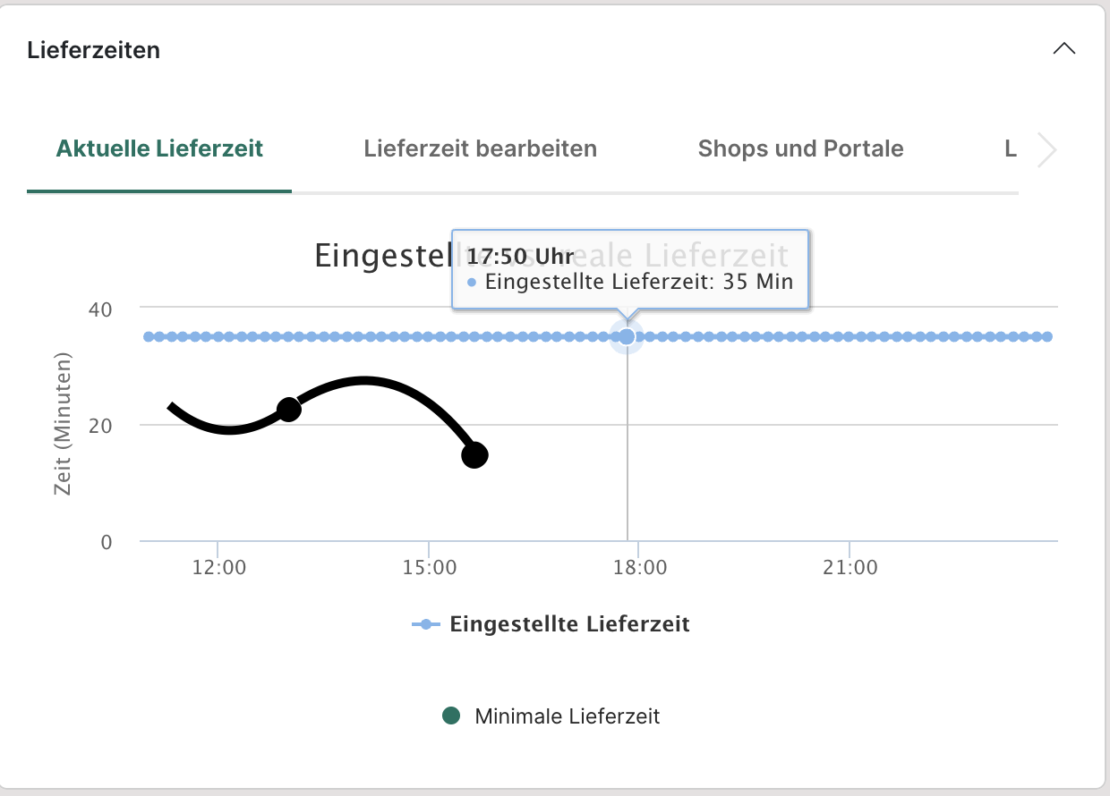Collapse the Lieferzeiten panel with the chevron

coord(1063,49)
